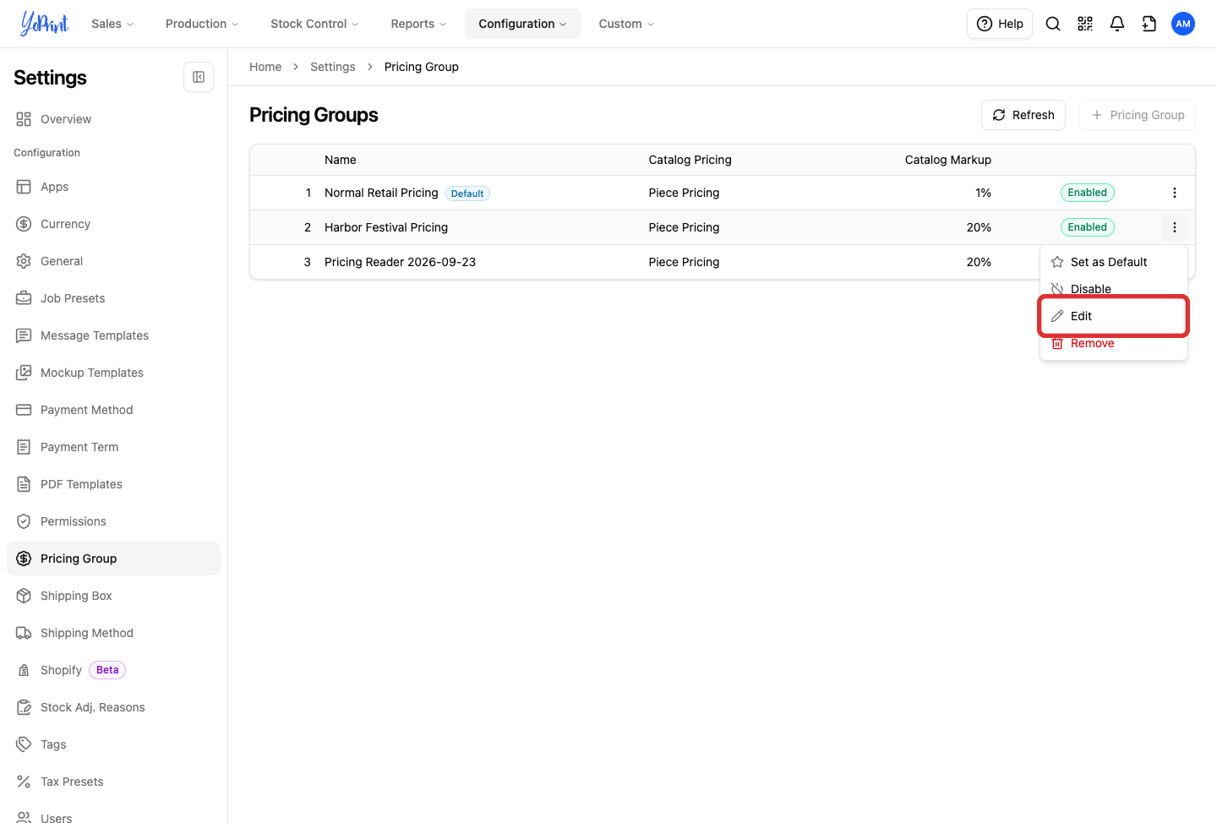Screen dimensions: 1217x823
Task: Open Job Presets settings
Action: coord(113,298)
